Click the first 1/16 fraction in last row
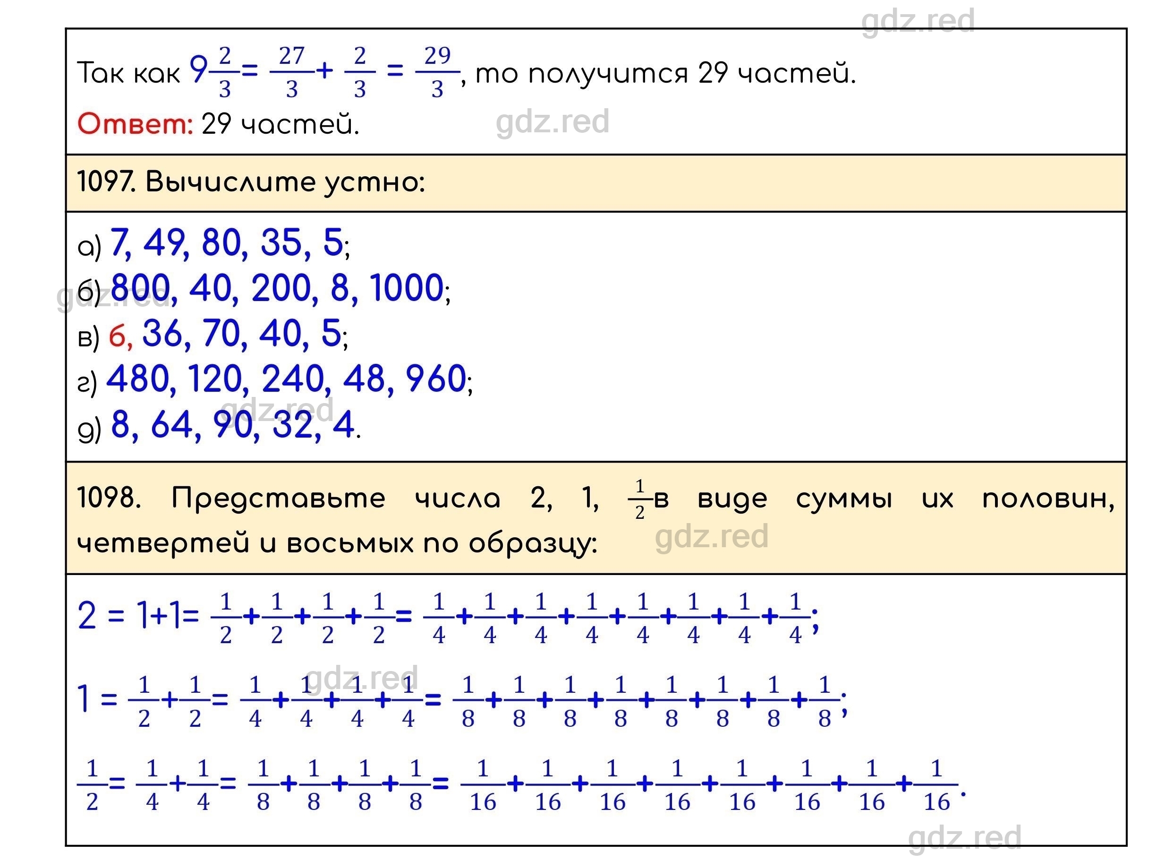 (483, 785)
